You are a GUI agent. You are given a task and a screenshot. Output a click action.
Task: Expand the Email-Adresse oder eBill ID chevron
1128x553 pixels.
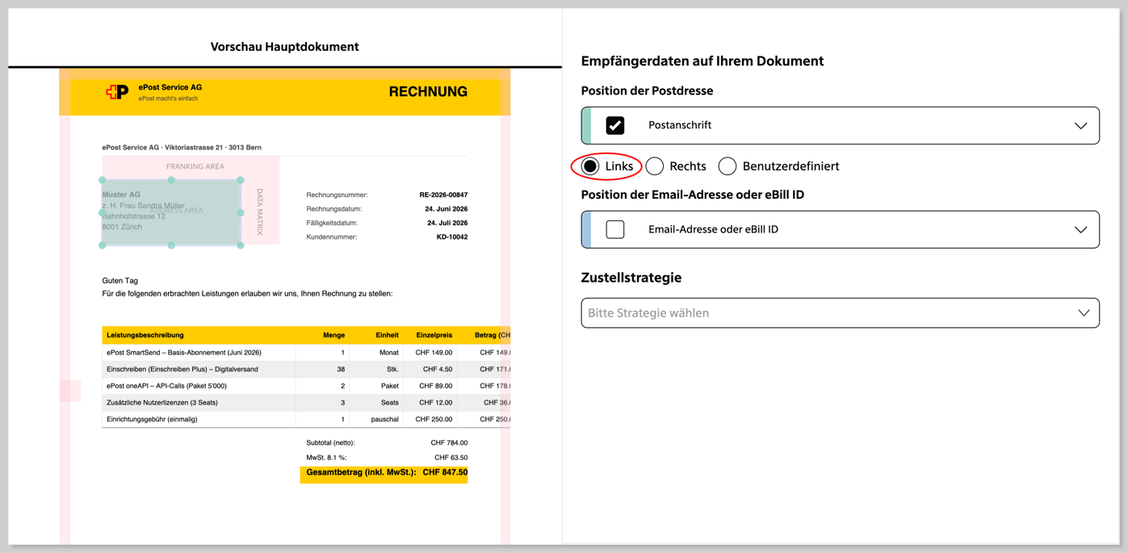(1081, 230)
